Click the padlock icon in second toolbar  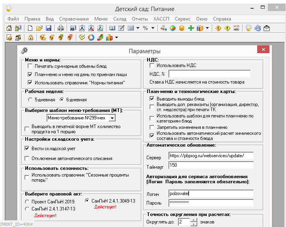click(30, 37)
